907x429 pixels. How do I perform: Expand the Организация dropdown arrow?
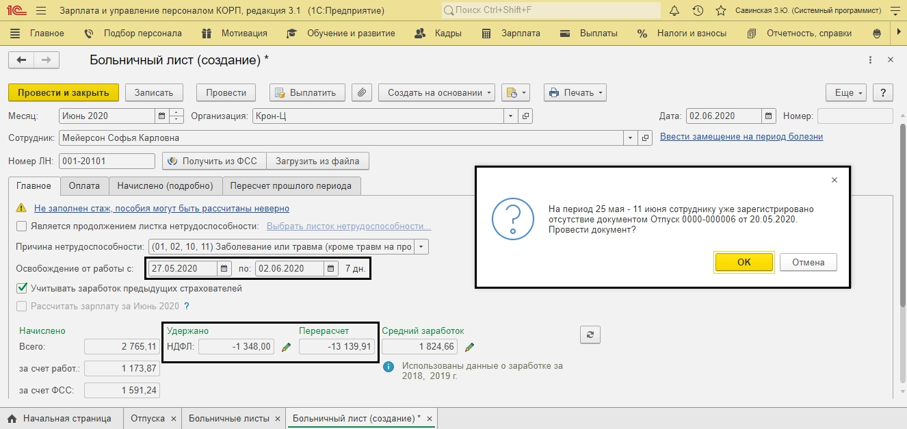click(x=511, y=116)
